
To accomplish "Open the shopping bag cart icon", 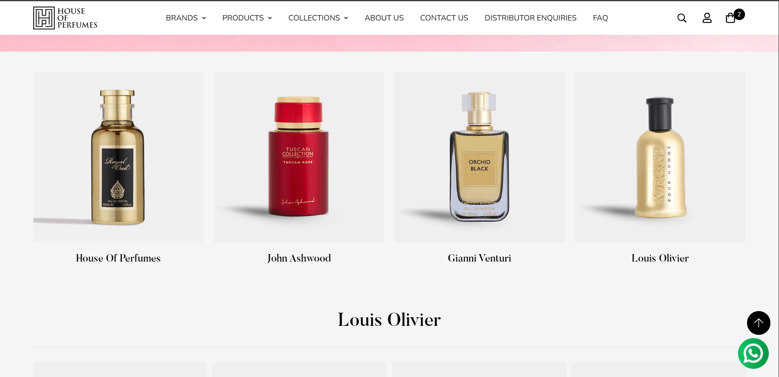I will pos(730,18).
